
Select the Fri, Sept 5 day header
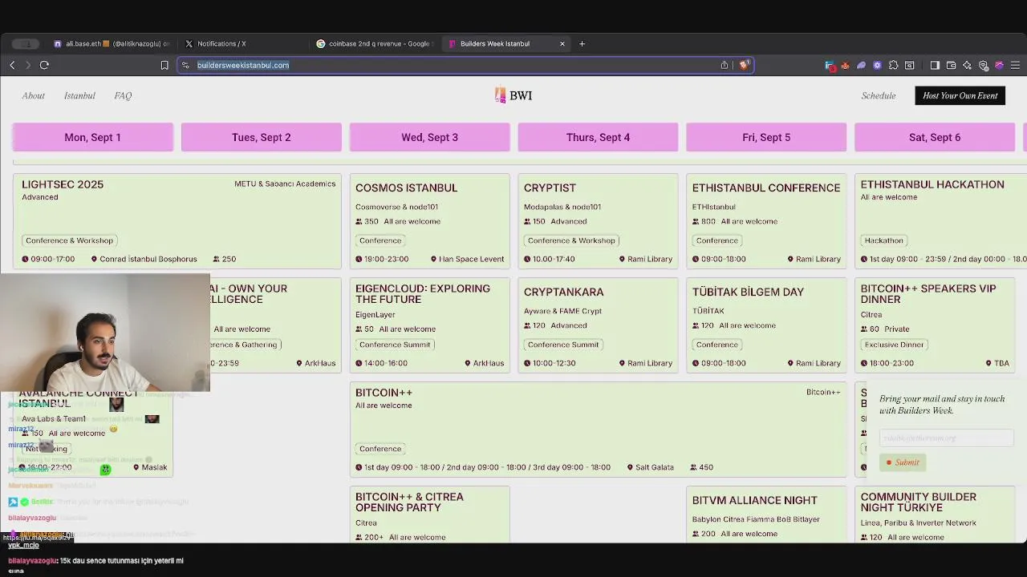click(766, 137)
